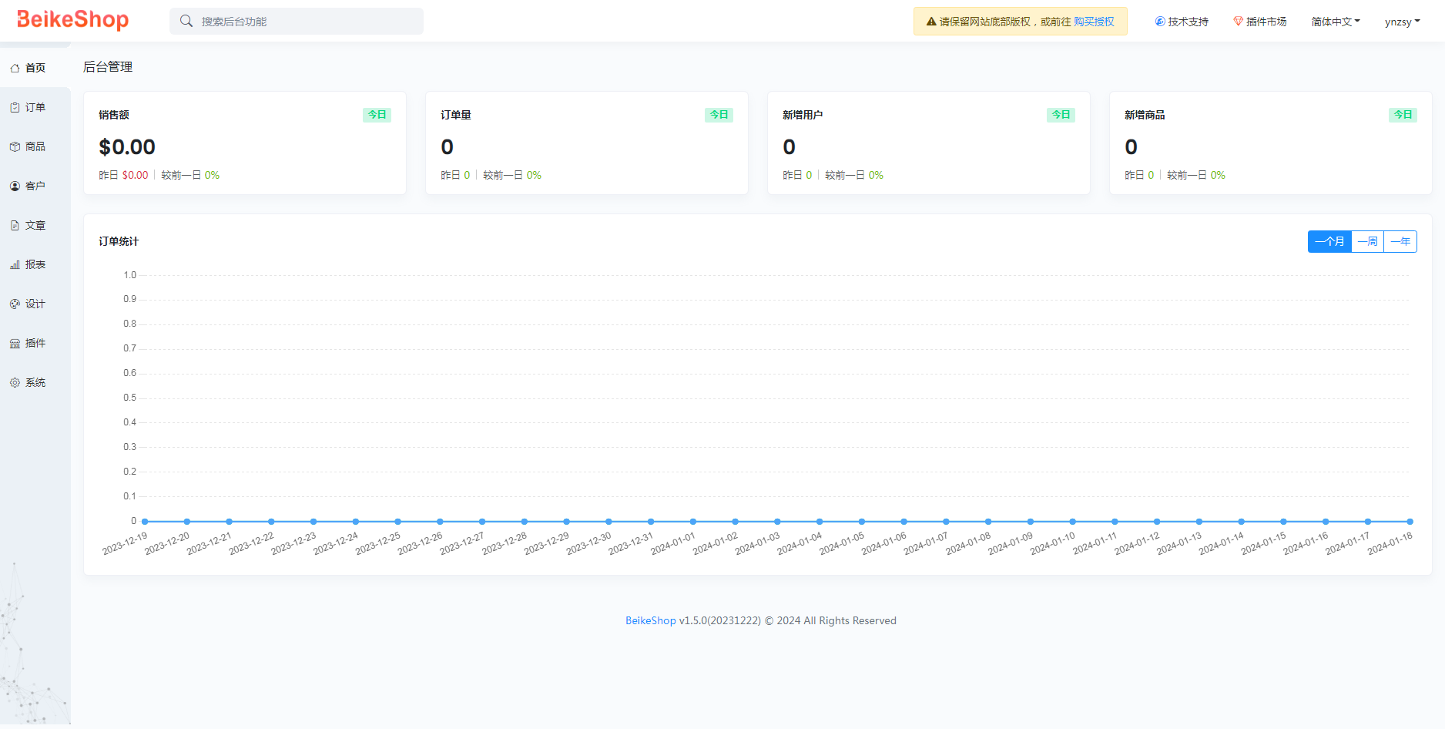Open System settings gear icon

point(15,383)
